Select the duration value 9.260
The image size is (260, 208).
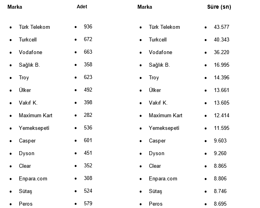[x=220, y=154]
